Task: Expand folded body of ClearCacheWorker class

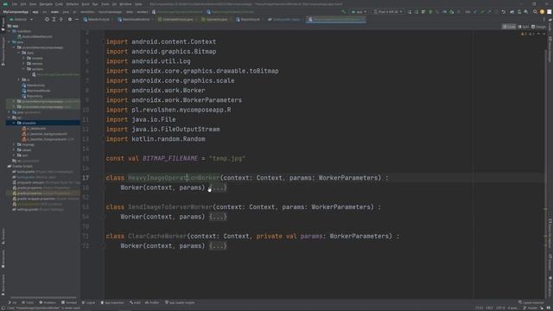Action: 218,246
